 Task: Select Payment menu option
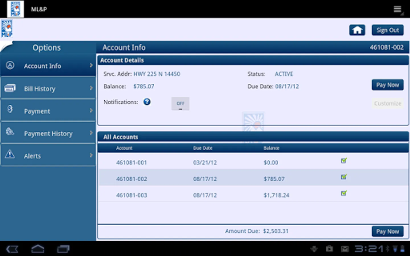pos(48,110)
